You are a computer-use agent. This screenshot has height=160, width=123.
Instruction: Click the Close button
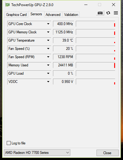coord(107,153)
